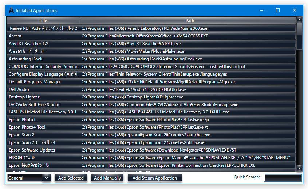Select the Default Programs Manager row
Image resolution: width=308 pixels, height=189 pixels.
point(151,82)
